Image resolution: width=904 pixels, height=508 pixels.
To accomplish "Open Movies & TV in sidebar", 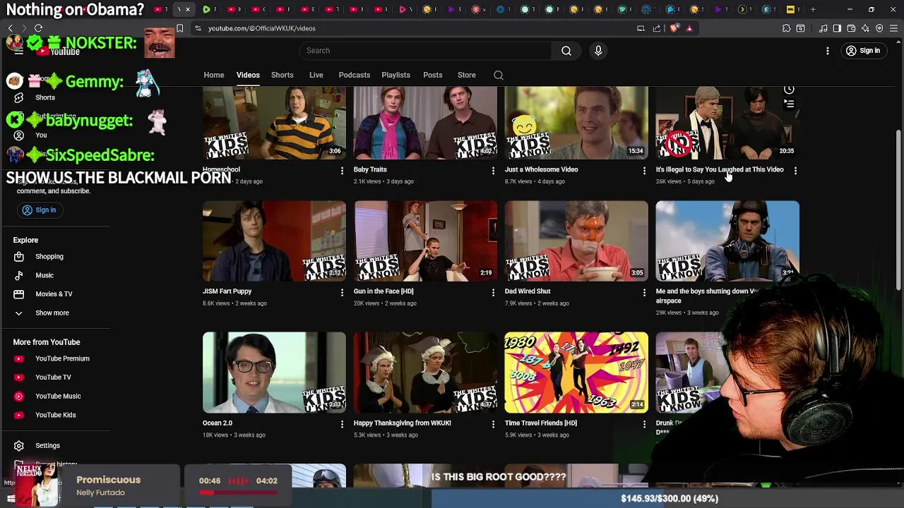I will [54, 294].
